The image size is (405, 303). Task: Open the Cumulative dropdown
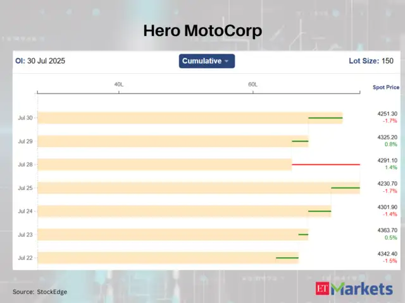[207, 61]
